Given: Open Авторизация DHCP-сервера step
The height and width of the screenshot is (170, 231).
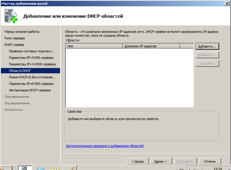Looking at the screenshot, I should (30, 90).
